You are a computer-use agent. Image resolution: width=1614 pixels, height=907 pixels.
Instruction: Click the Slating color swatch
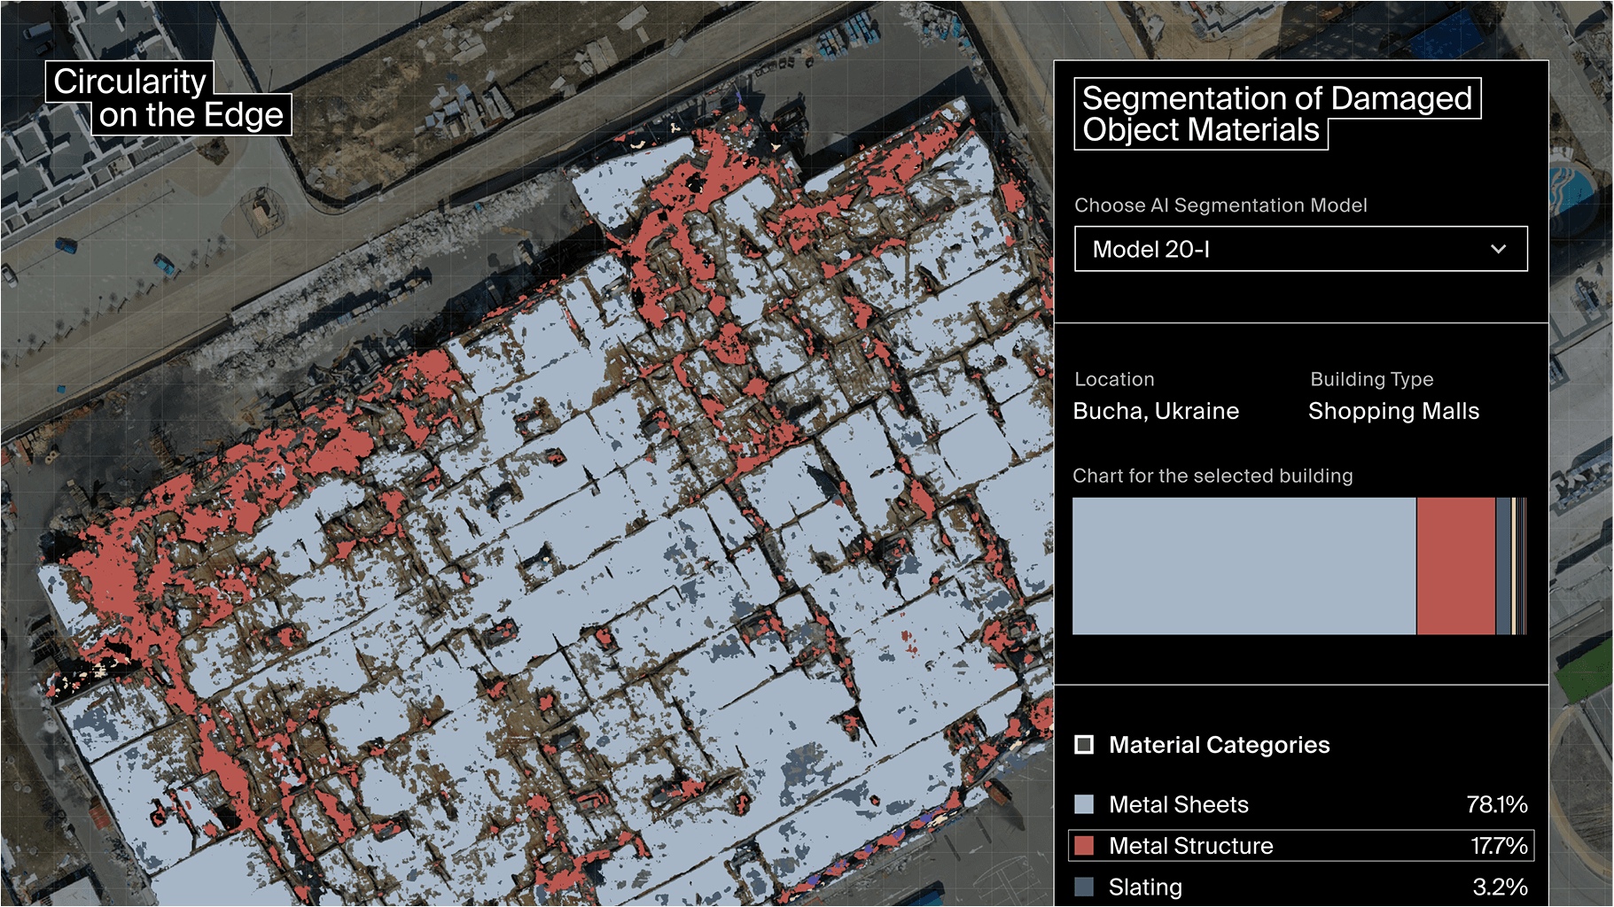click(1085, 886)
